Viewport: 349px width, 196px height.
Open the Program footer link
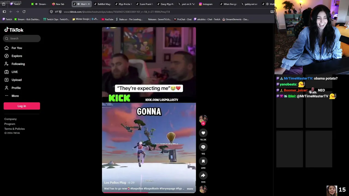(x=10, y=124)
